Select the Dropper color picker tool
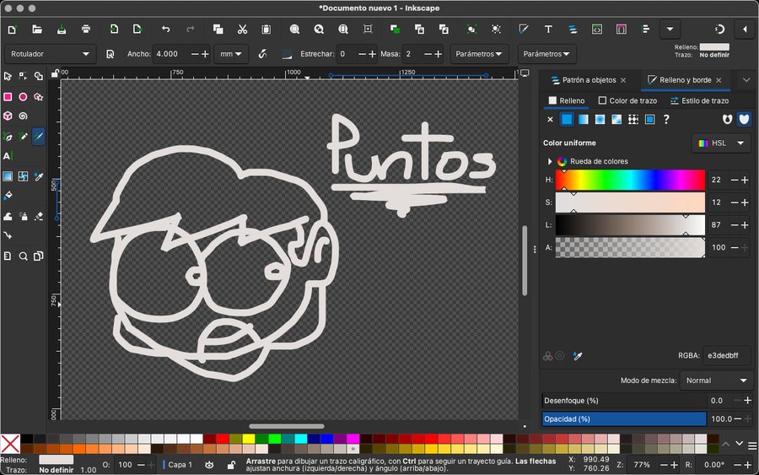 [x=38, y=176]
